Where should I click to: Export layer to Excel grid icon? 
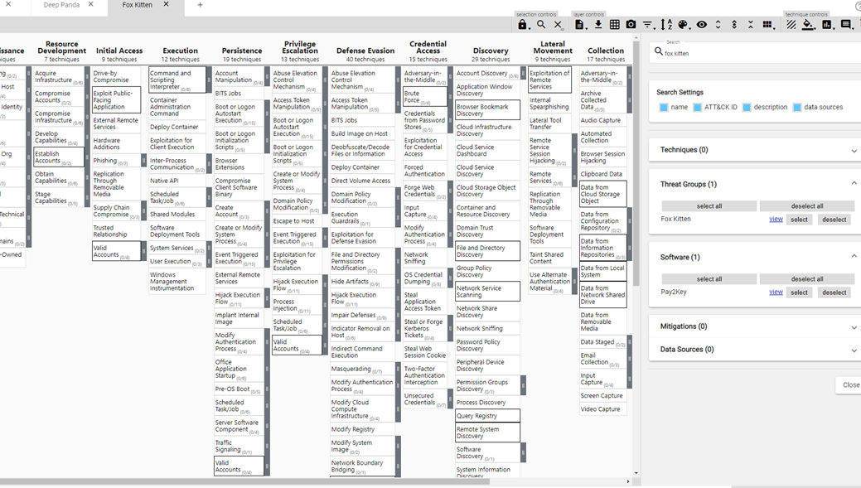tap(614, 25)
